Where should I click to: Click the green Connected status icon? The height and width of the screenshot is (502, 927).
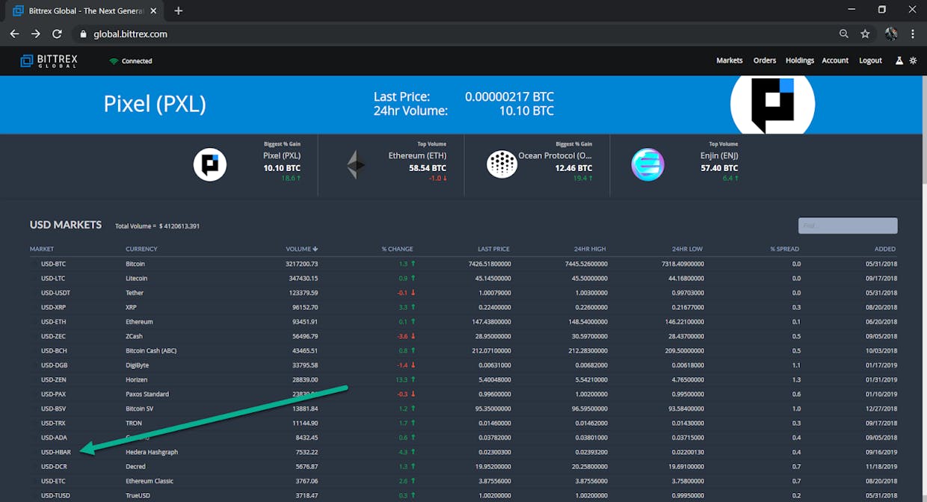(114, 61)
